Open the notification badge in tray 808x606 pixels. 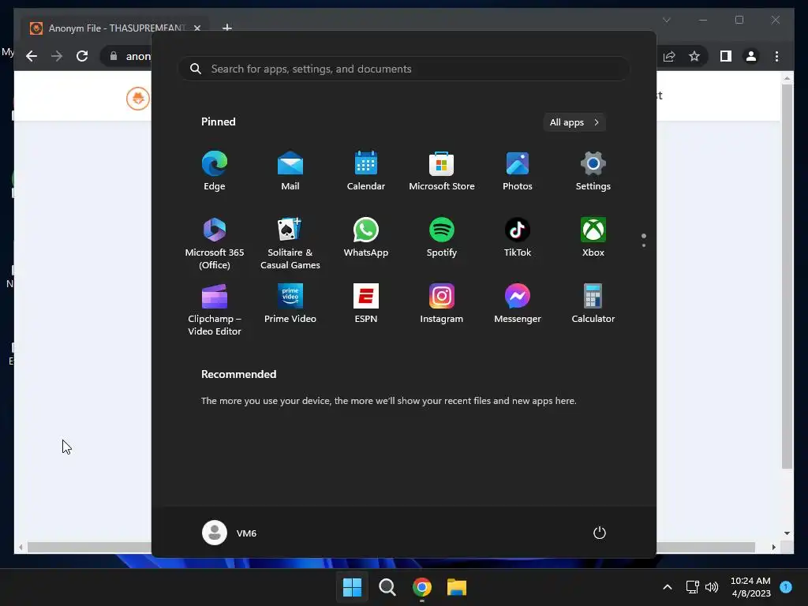coord(786,587)
